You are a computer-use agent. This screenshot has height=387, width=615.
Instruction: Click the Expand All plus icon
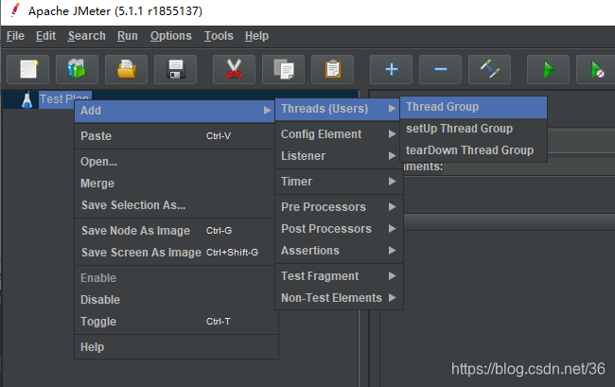click(391, 69)
